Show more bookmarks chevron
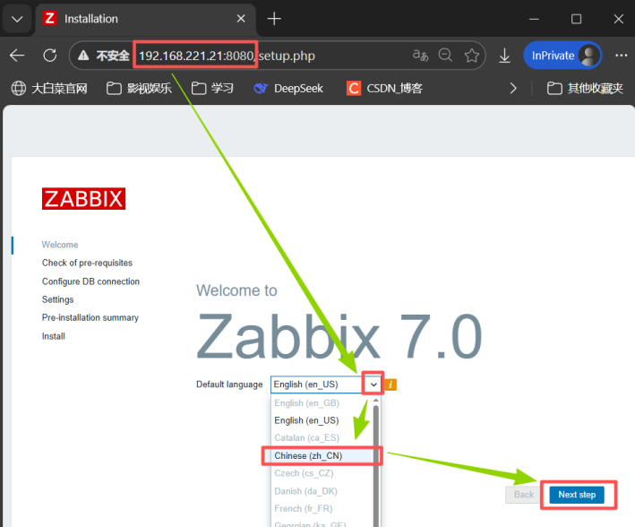Screen dimensions: 635x527 [513, 88]
